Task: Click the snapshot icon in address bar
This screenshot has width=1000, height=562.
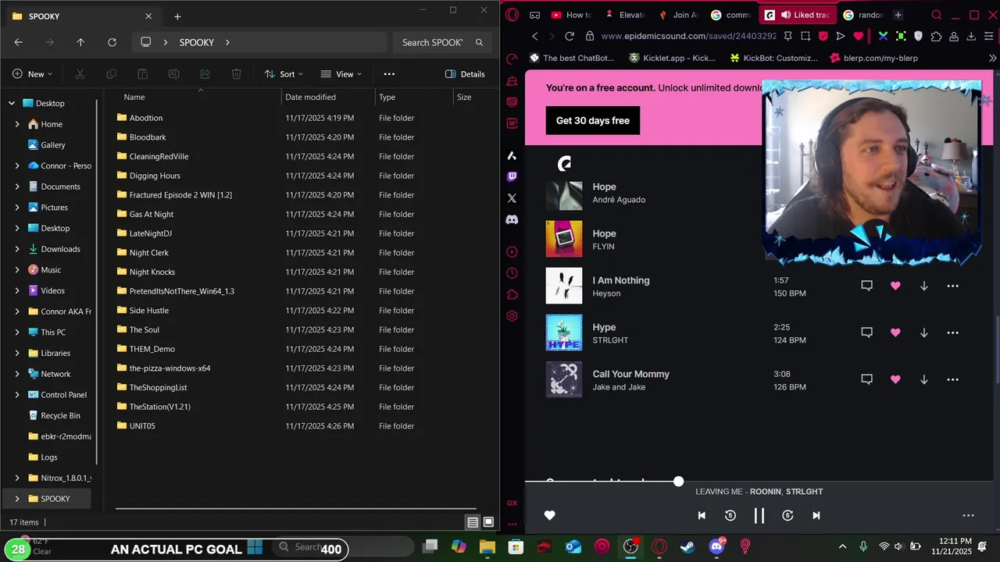Action: [805, 36]
